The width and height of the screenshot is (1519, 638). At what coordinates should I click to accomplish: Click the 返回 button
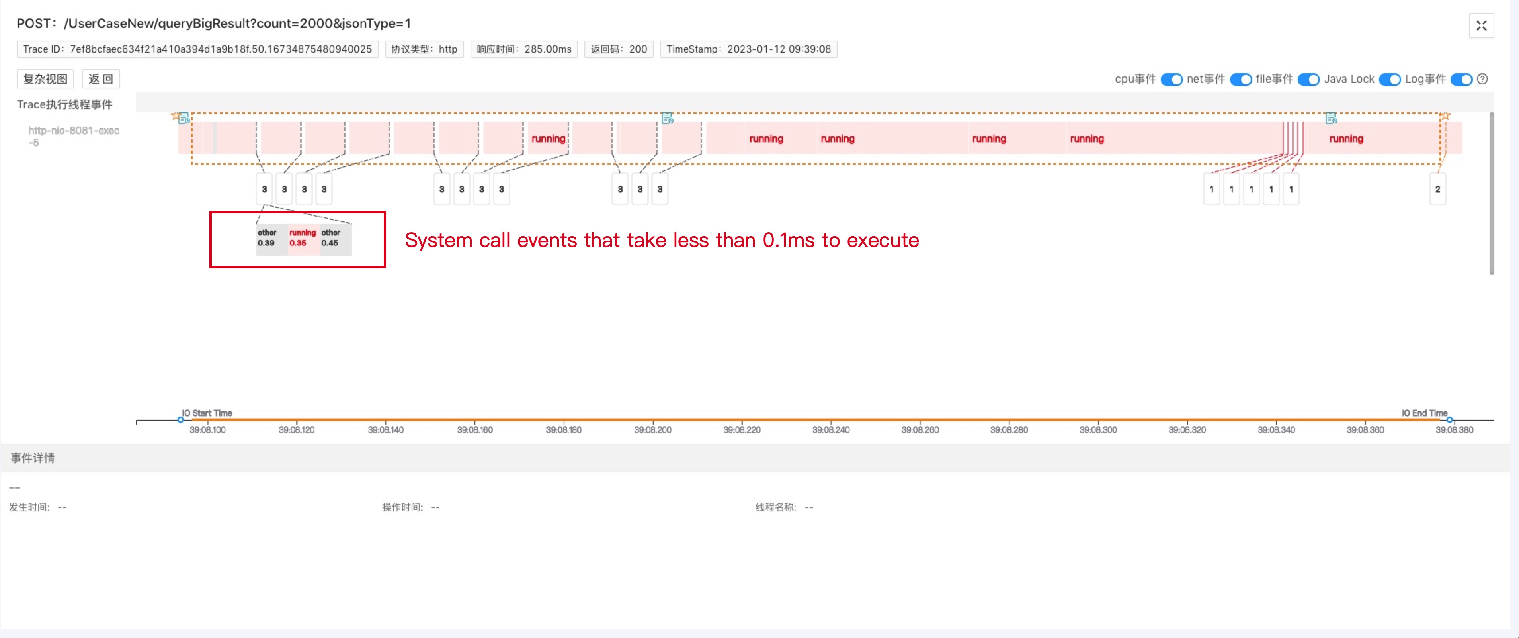101,79
